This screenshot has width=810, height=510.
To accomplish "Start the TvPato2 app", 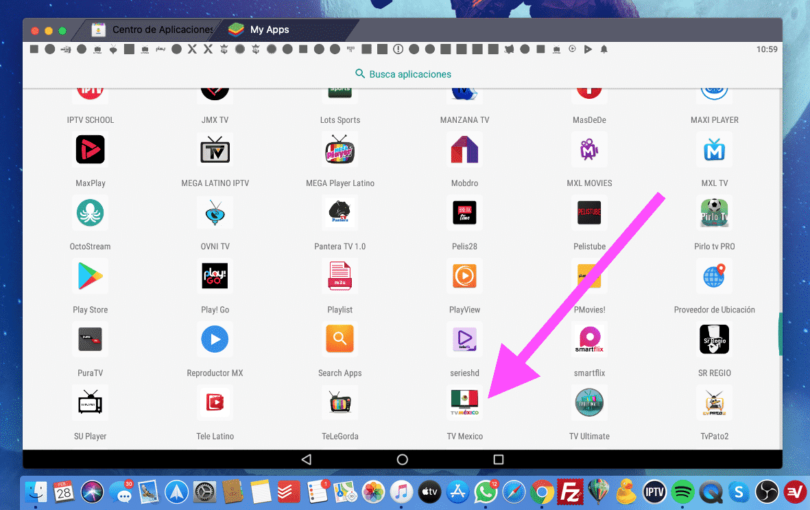I will pyautogui.click(x=714, y=403).
